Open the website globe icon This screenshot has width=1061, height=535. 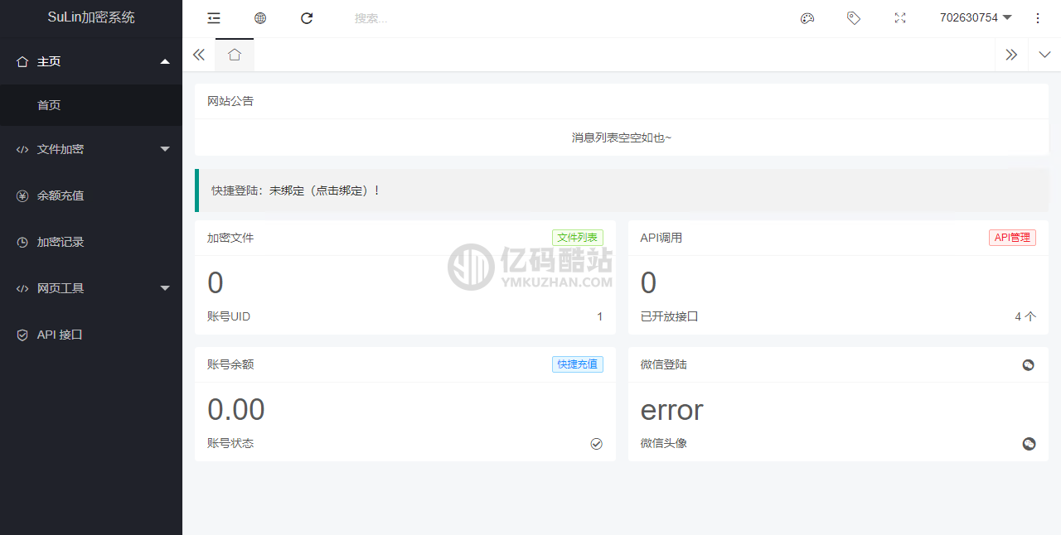[x=260, y=18]
